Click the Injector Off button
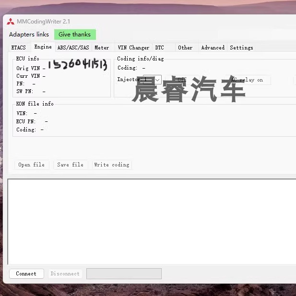The height and width of the screenshot is (296, 296). (x=182, y=80)
